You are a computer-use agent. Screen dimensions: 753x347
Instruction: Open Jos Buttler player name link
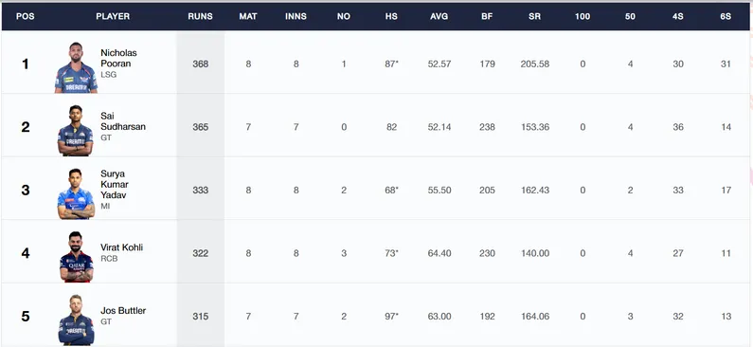[123, 310]
